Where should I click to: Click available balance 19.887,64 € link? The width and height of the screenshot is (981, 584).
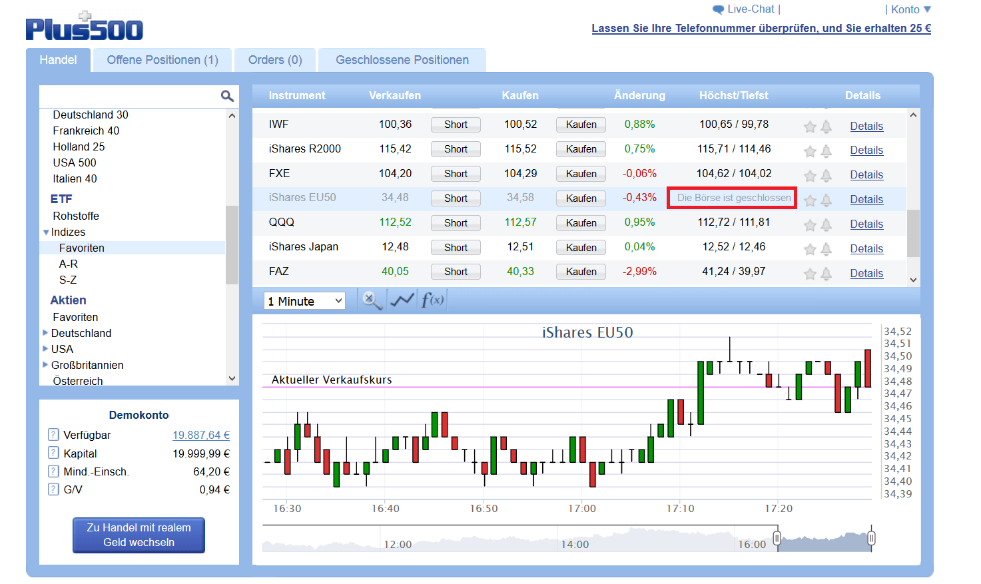[201, 435]
